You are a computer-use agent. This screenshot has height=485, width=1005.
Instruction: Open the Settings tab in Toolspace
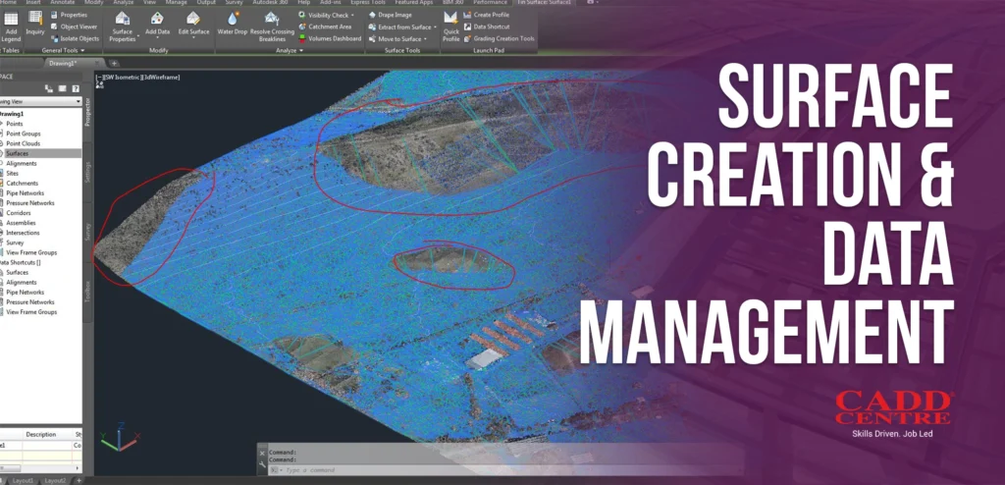click(x=87, y=171)
